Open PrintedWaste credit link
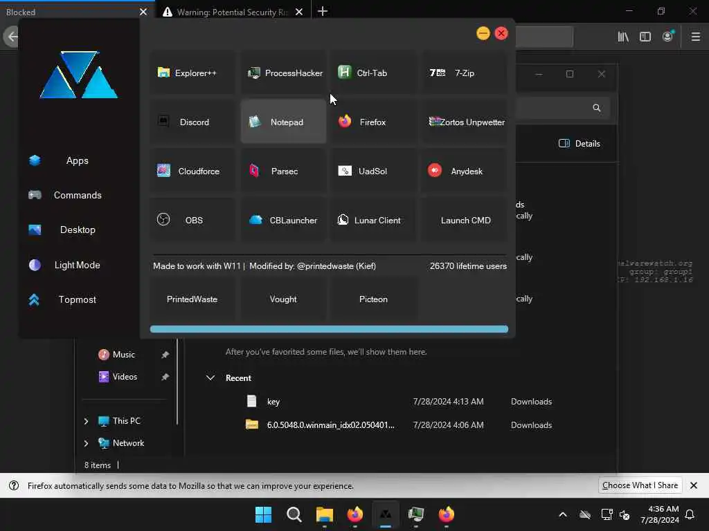This screenshot has height=531, width=709. click(x=192, y=299)
